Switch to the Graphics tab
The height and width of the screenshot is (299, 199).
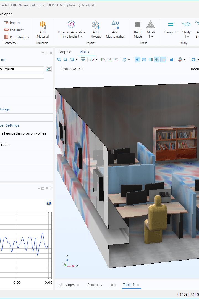point(65,52)
